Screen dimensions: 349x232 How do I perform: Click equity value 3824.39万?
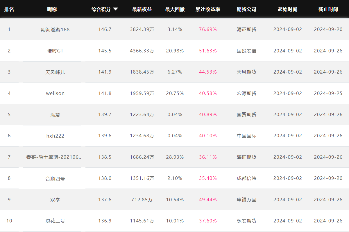click(142, 30)
